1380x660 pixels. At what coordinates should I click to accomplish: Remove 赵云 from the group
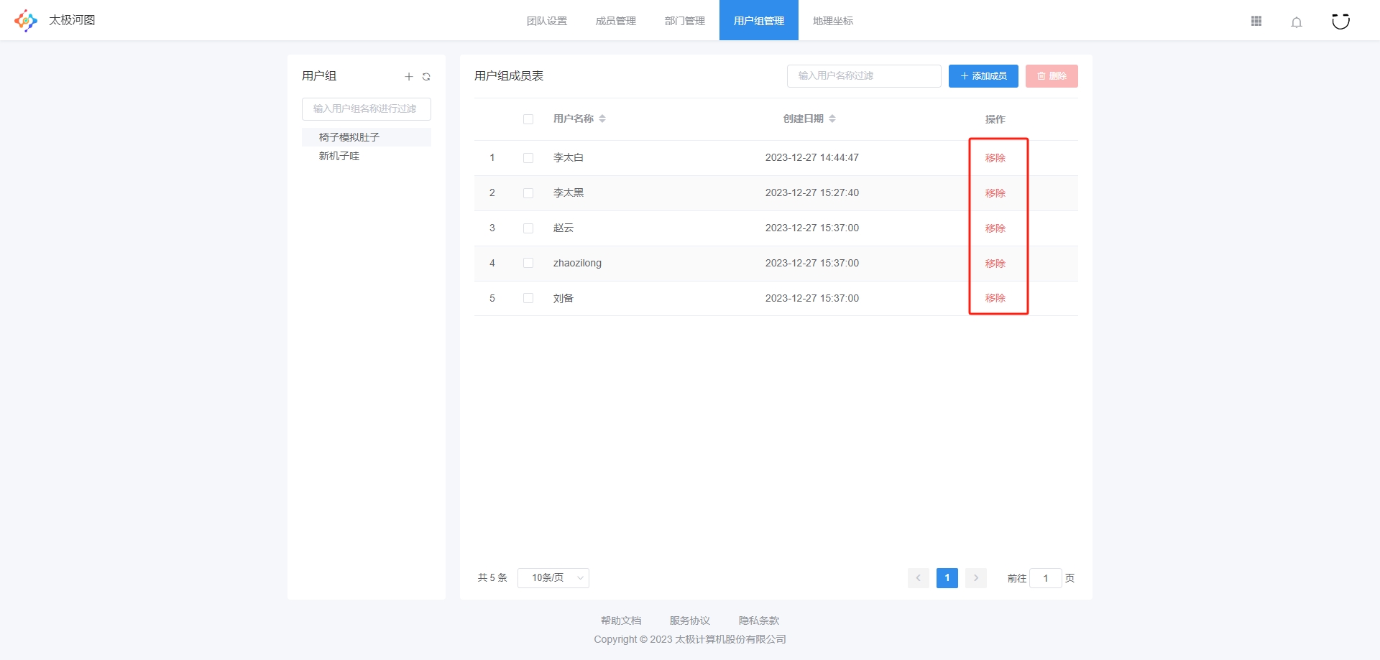pyautogui.click(x=995, y=228)
